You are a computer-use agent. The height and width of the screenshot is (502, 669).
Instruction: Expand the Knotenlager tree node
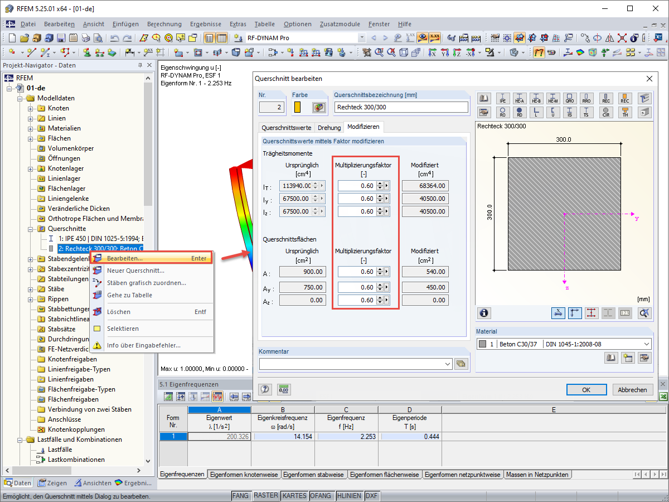(31, 168)
